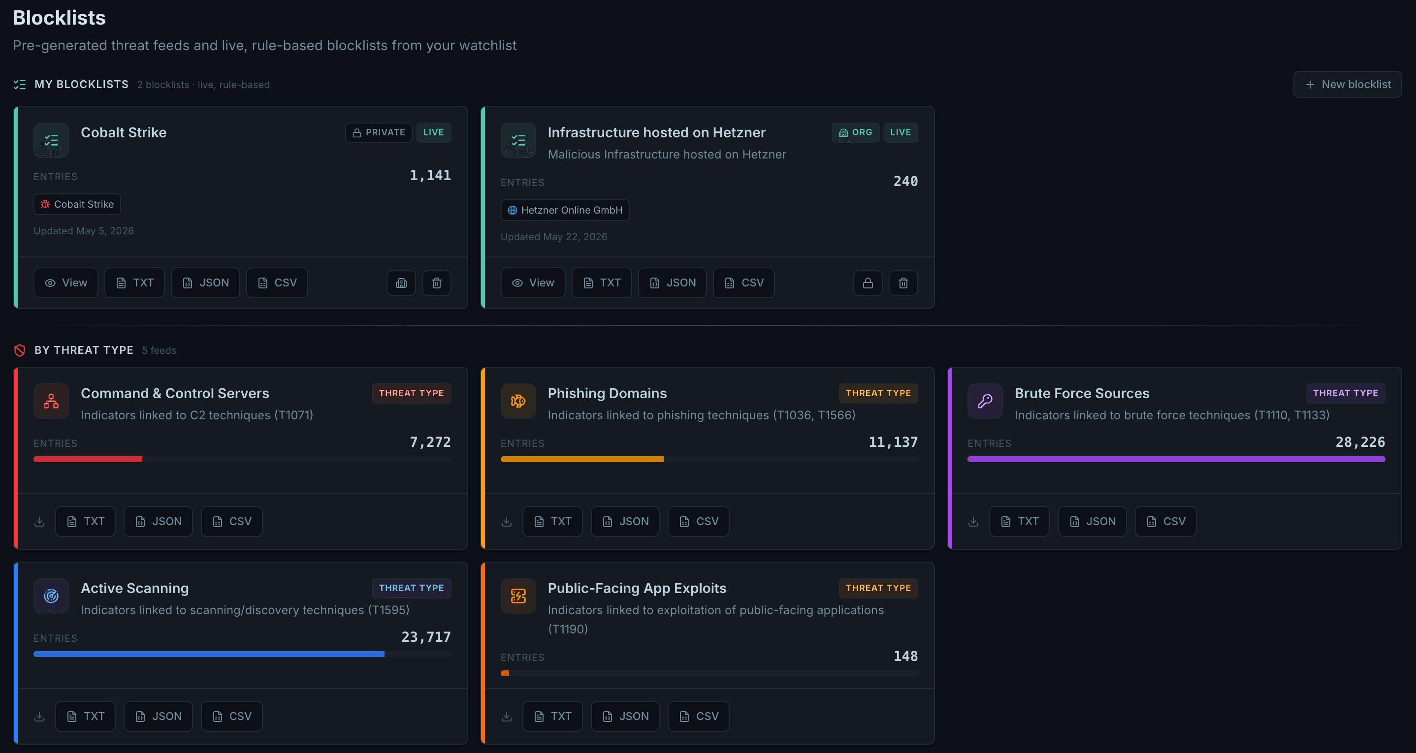Click the Hetzner blocklist checklist card icon
The height and width of the screenshot is (753, 1416).
pos(518,140)
